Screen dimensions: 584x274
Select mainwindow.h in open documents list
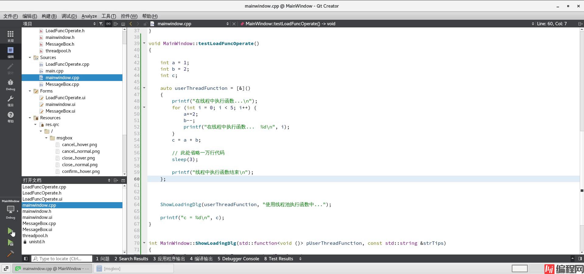click(x=37, y=211)
